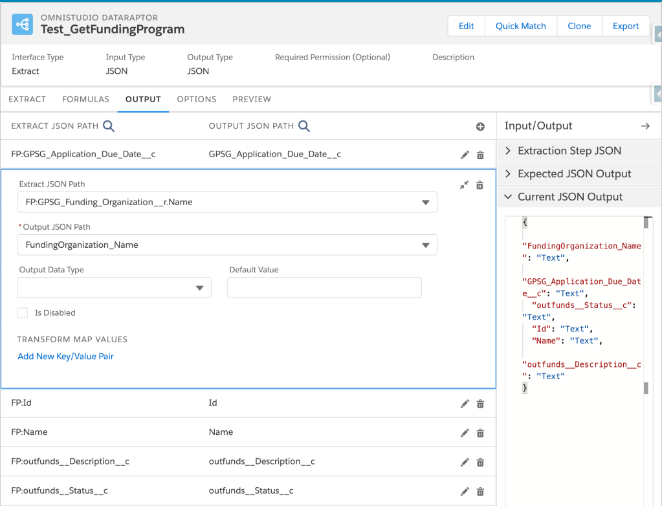662x506 pixels.
Task: Click the add new mapping plus icon
Action: click(x=480, y=127)
